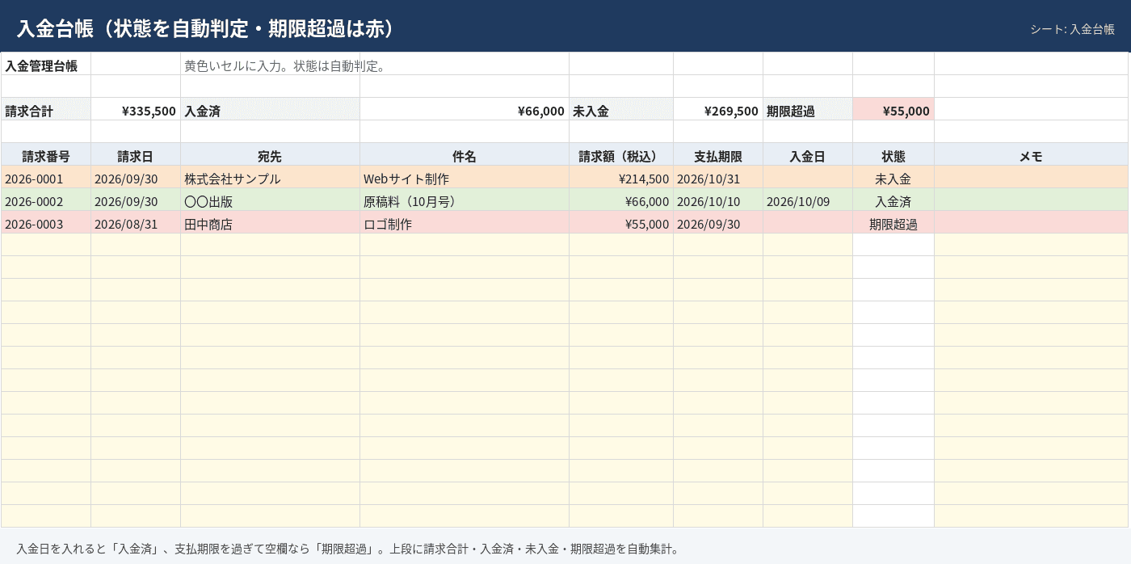Click the 入金済 summary label cell
The image size is (1131, 564).
(270, 109)
